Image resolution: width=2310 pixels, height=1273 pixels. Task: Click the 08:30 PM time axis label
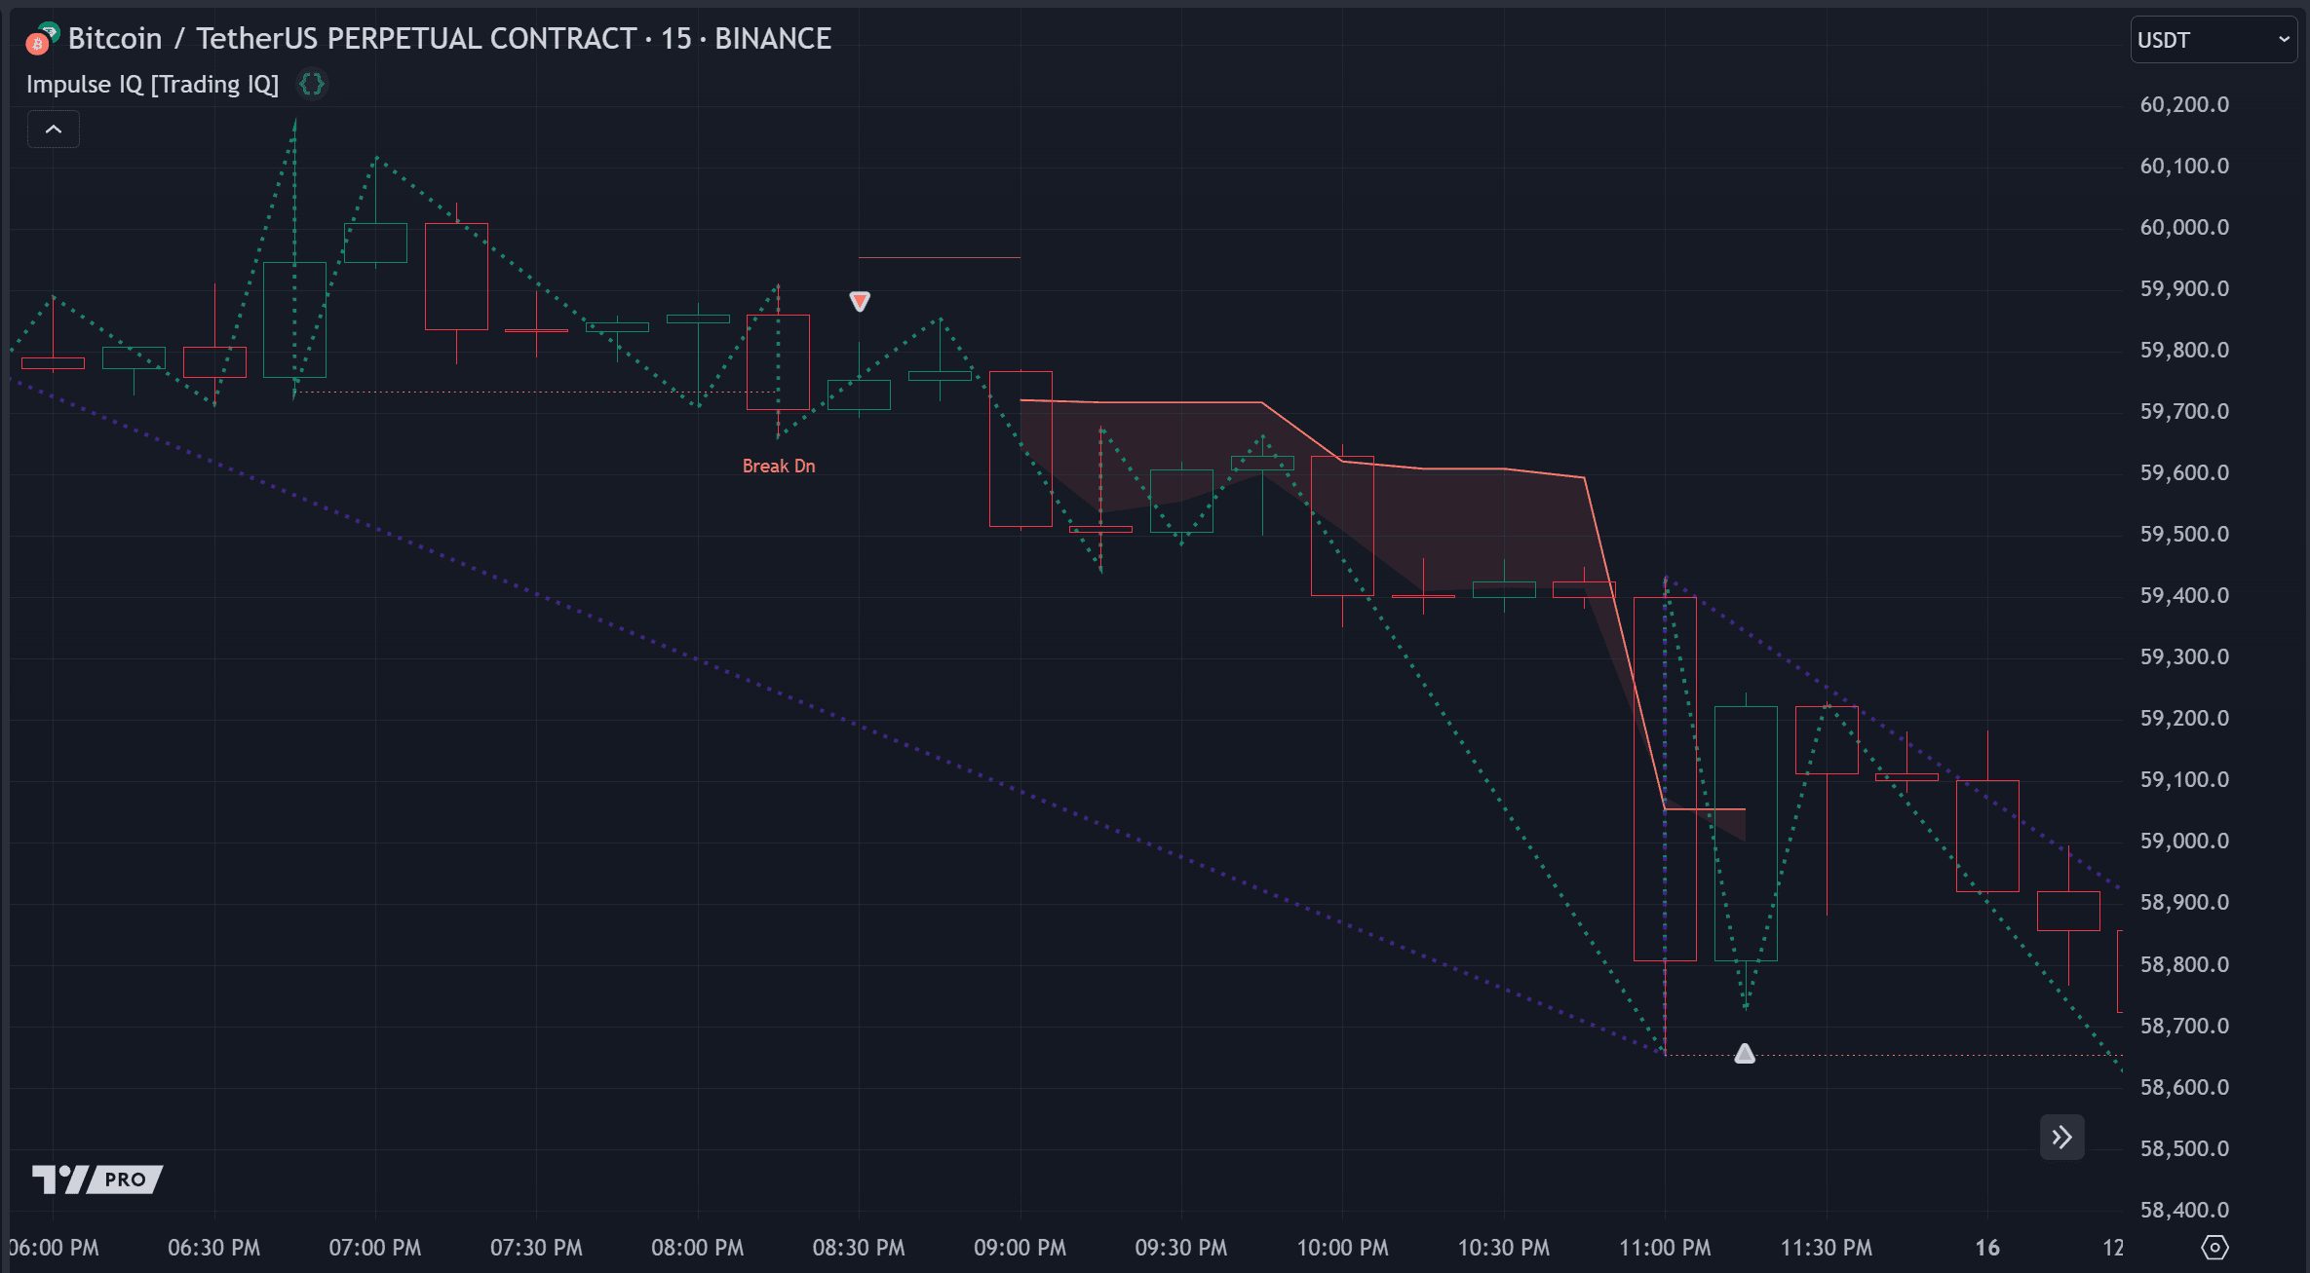coord(859,1248)
